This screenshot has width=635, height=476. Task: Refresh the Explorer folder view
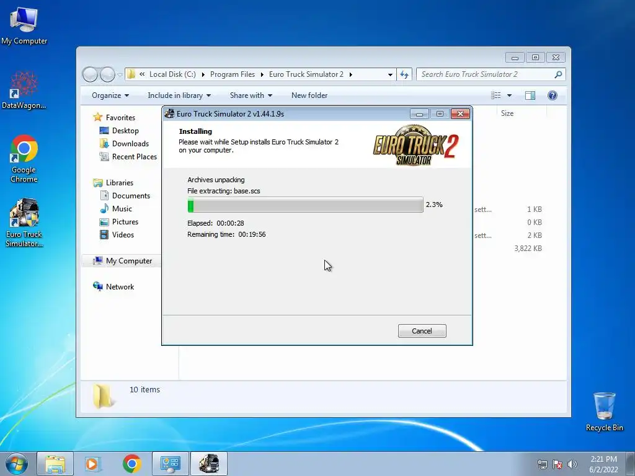pyautogui.click(x=404, y=74)
